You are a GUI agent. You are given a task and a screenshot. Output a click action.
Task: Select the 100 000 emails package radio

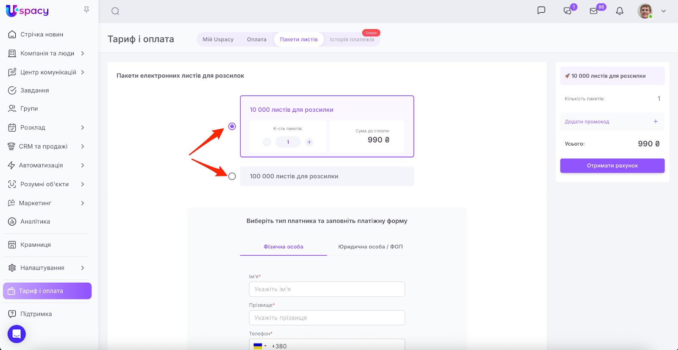coord(232,176)
